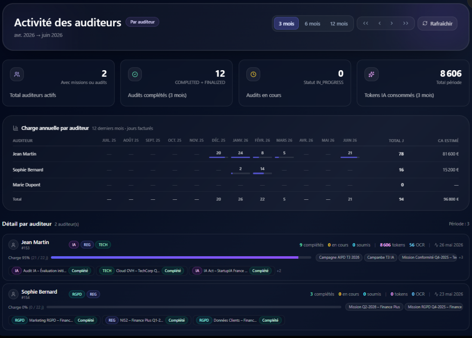Open Mission Q2-2026 – Finance Plus chip
Image resolution: width=472 pixels, height=338 pixels.
pyautogui.click(x=374, y=307)
